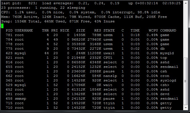Click getty command on PID 710 row
The width and height of the screenshot is (190, 113).
click(166, 108)
